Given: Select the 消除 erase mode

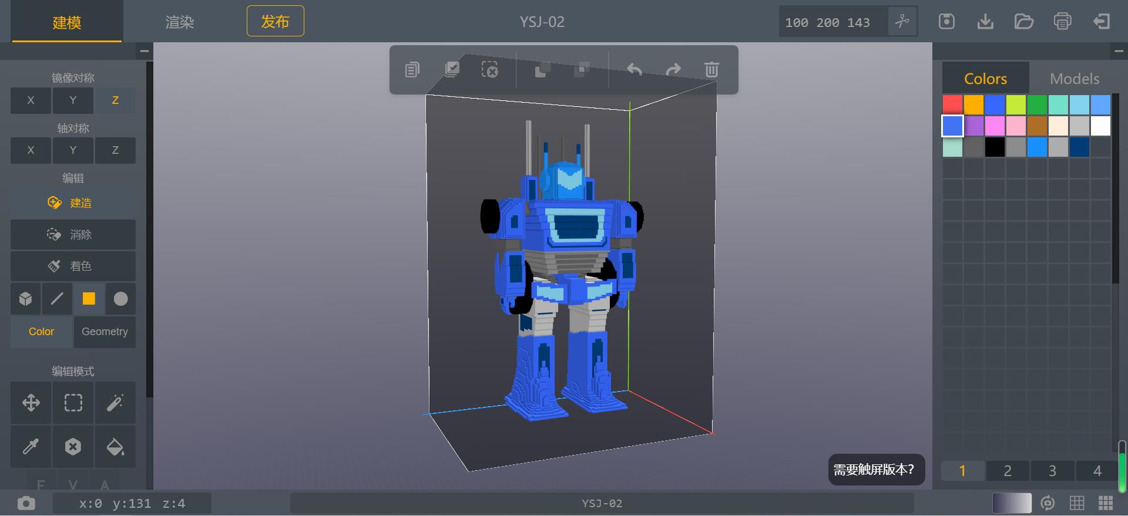Looking at the screenshot, I should 73,235.
